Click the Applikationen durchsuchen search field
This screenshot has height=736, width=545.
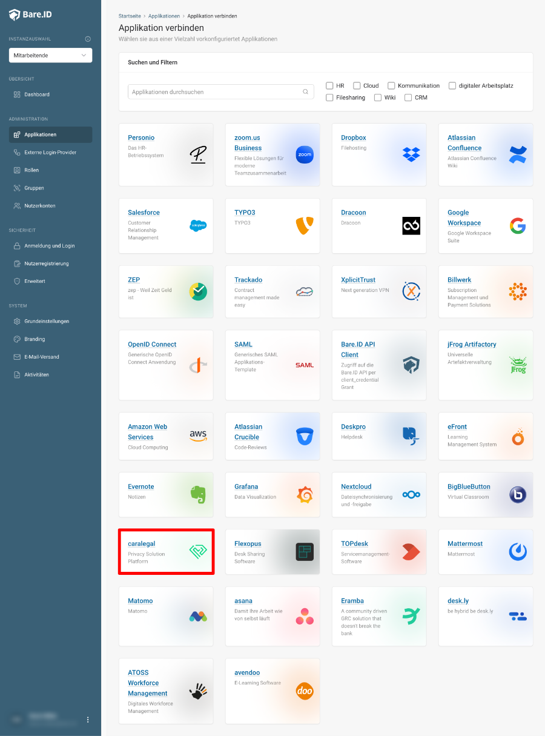coord(221,92)
